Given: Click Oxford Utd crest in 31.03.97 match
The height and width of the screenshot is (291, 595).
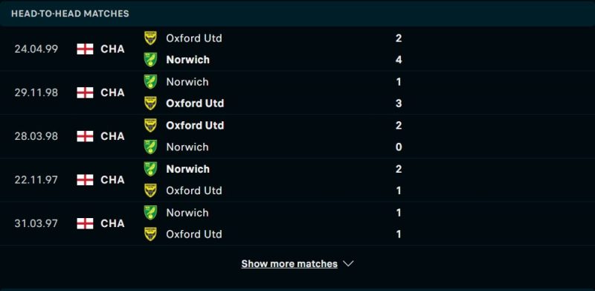Looking at the screenshot, I should coord(150,234).
